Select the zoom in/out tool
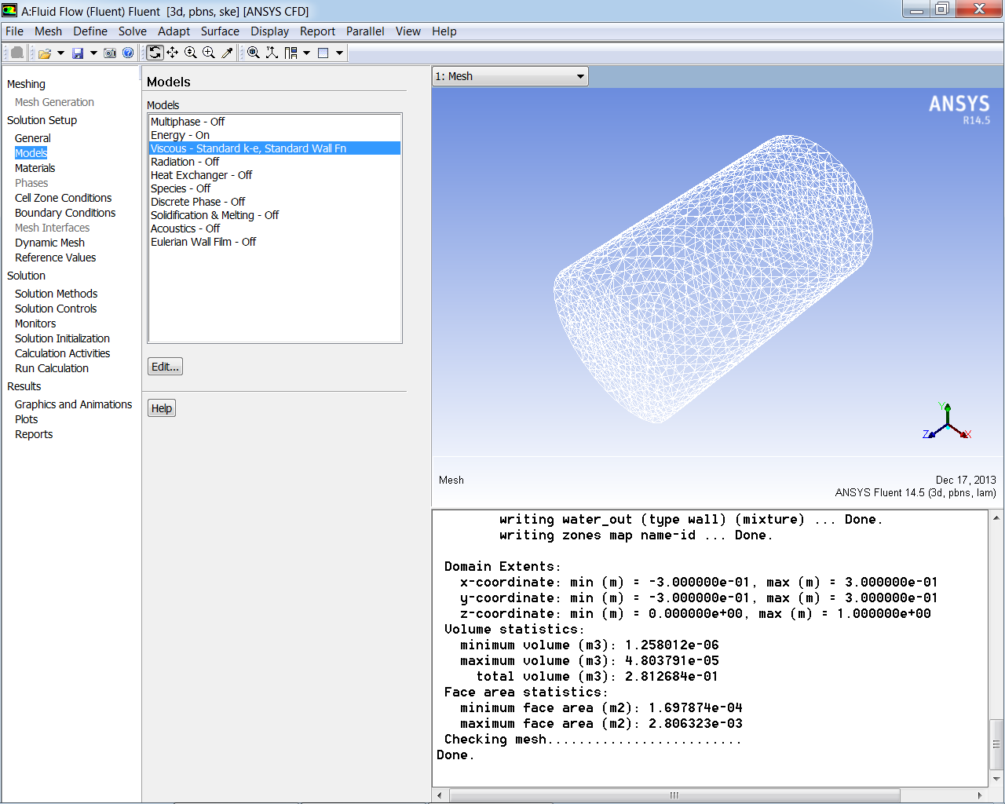This screenshot has width=1005, height=804. click(x=191, y=53)
